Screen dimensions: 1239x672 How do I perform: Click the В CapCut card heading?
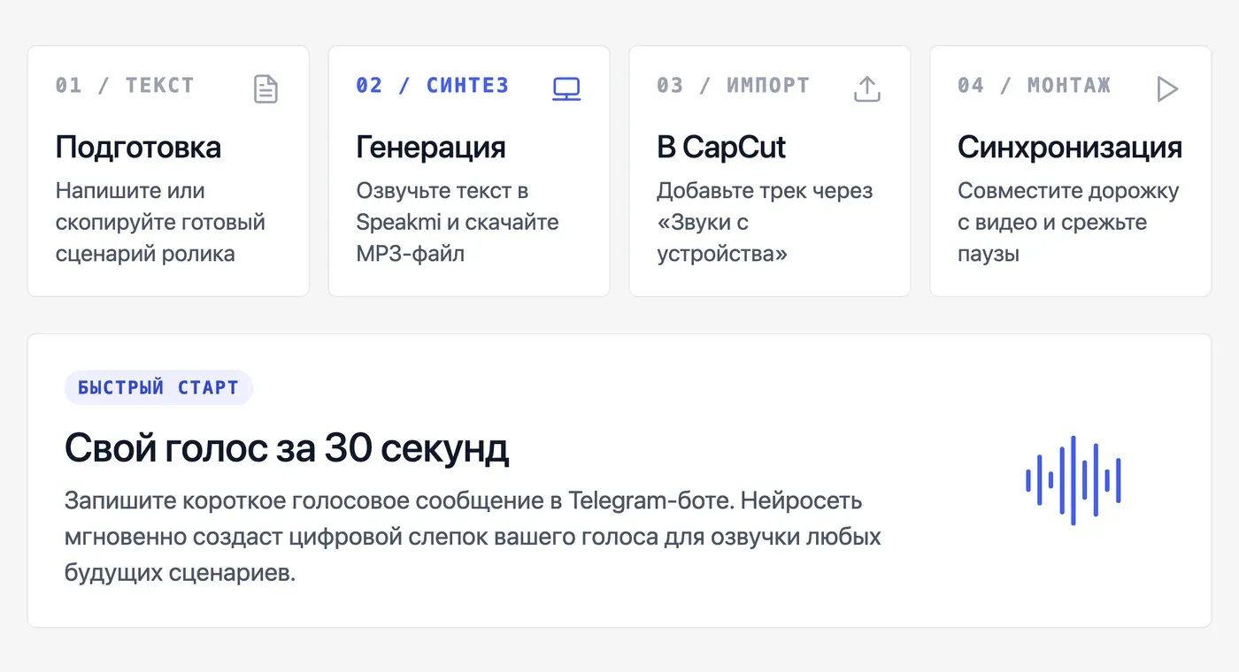pos(721,147)
